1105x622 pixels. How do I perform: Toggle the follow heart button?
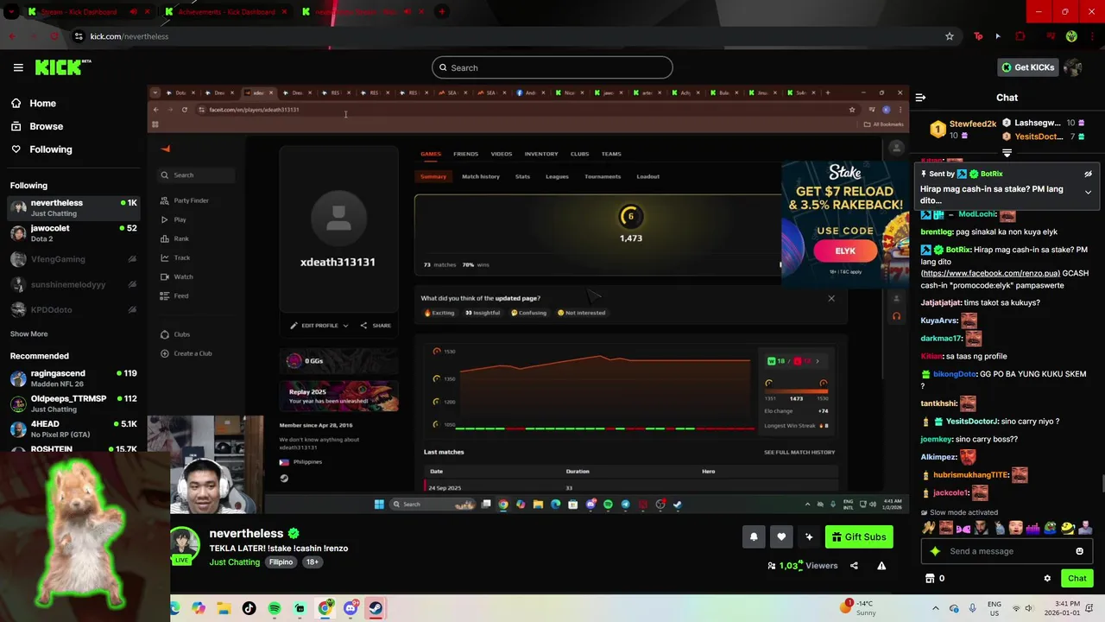tap(781, 536)
